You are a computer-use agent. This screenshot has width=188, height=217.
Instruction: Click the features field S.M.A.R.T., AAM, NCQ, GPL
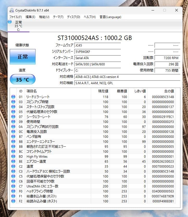pos(127,83)
